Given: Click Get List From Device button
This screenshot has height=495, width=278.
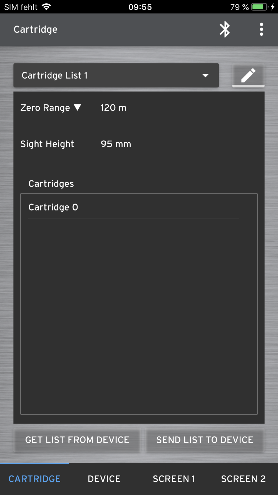Looking at the screenshot, I should tap(77, 440).
